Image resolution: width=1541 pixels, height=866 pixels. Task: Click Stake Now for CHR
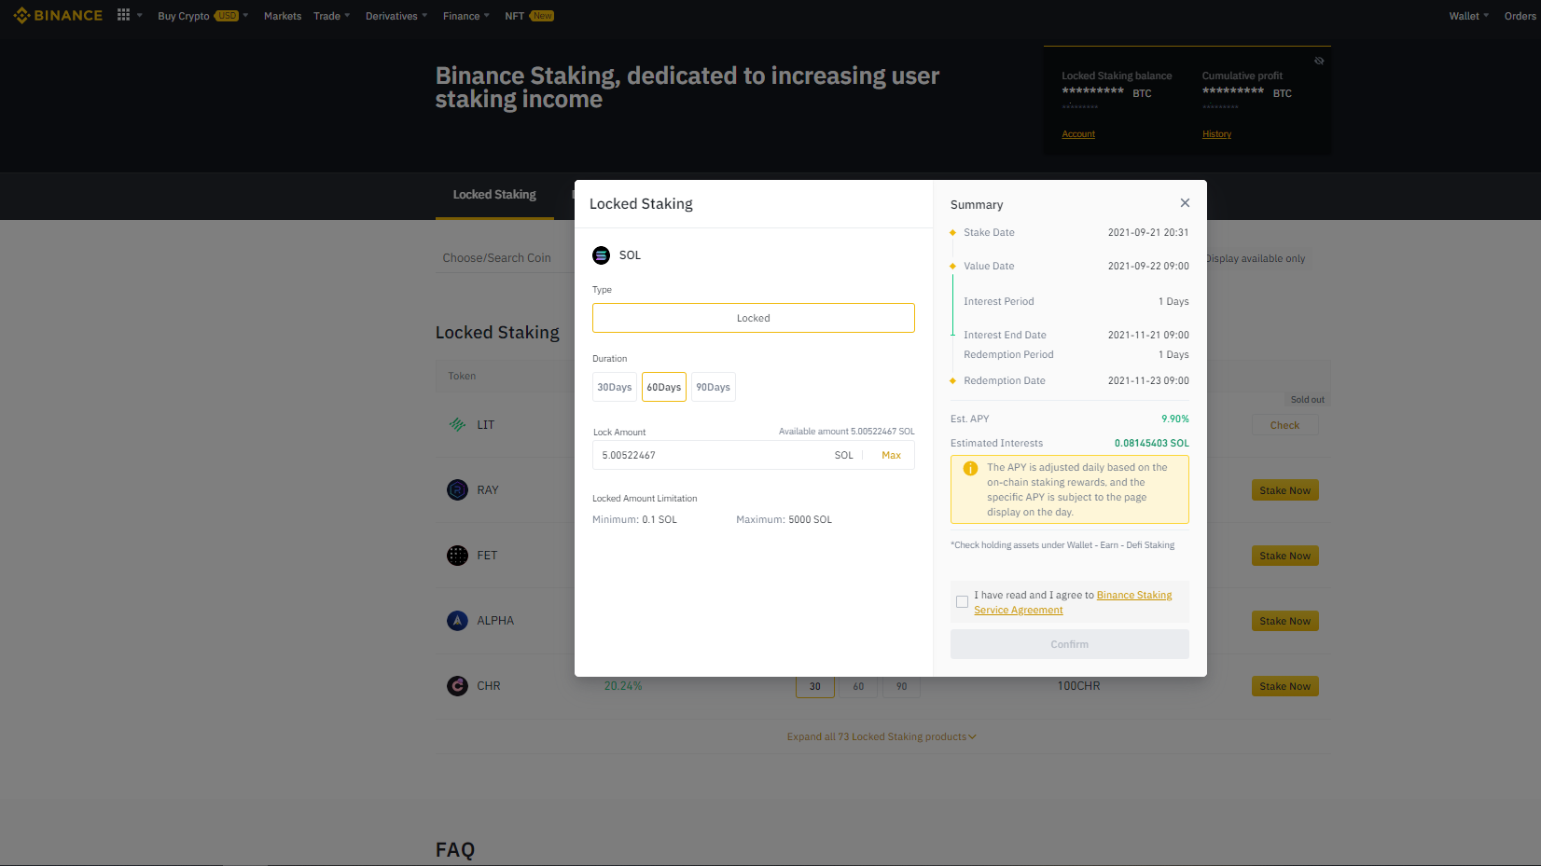pos(1284,687)
